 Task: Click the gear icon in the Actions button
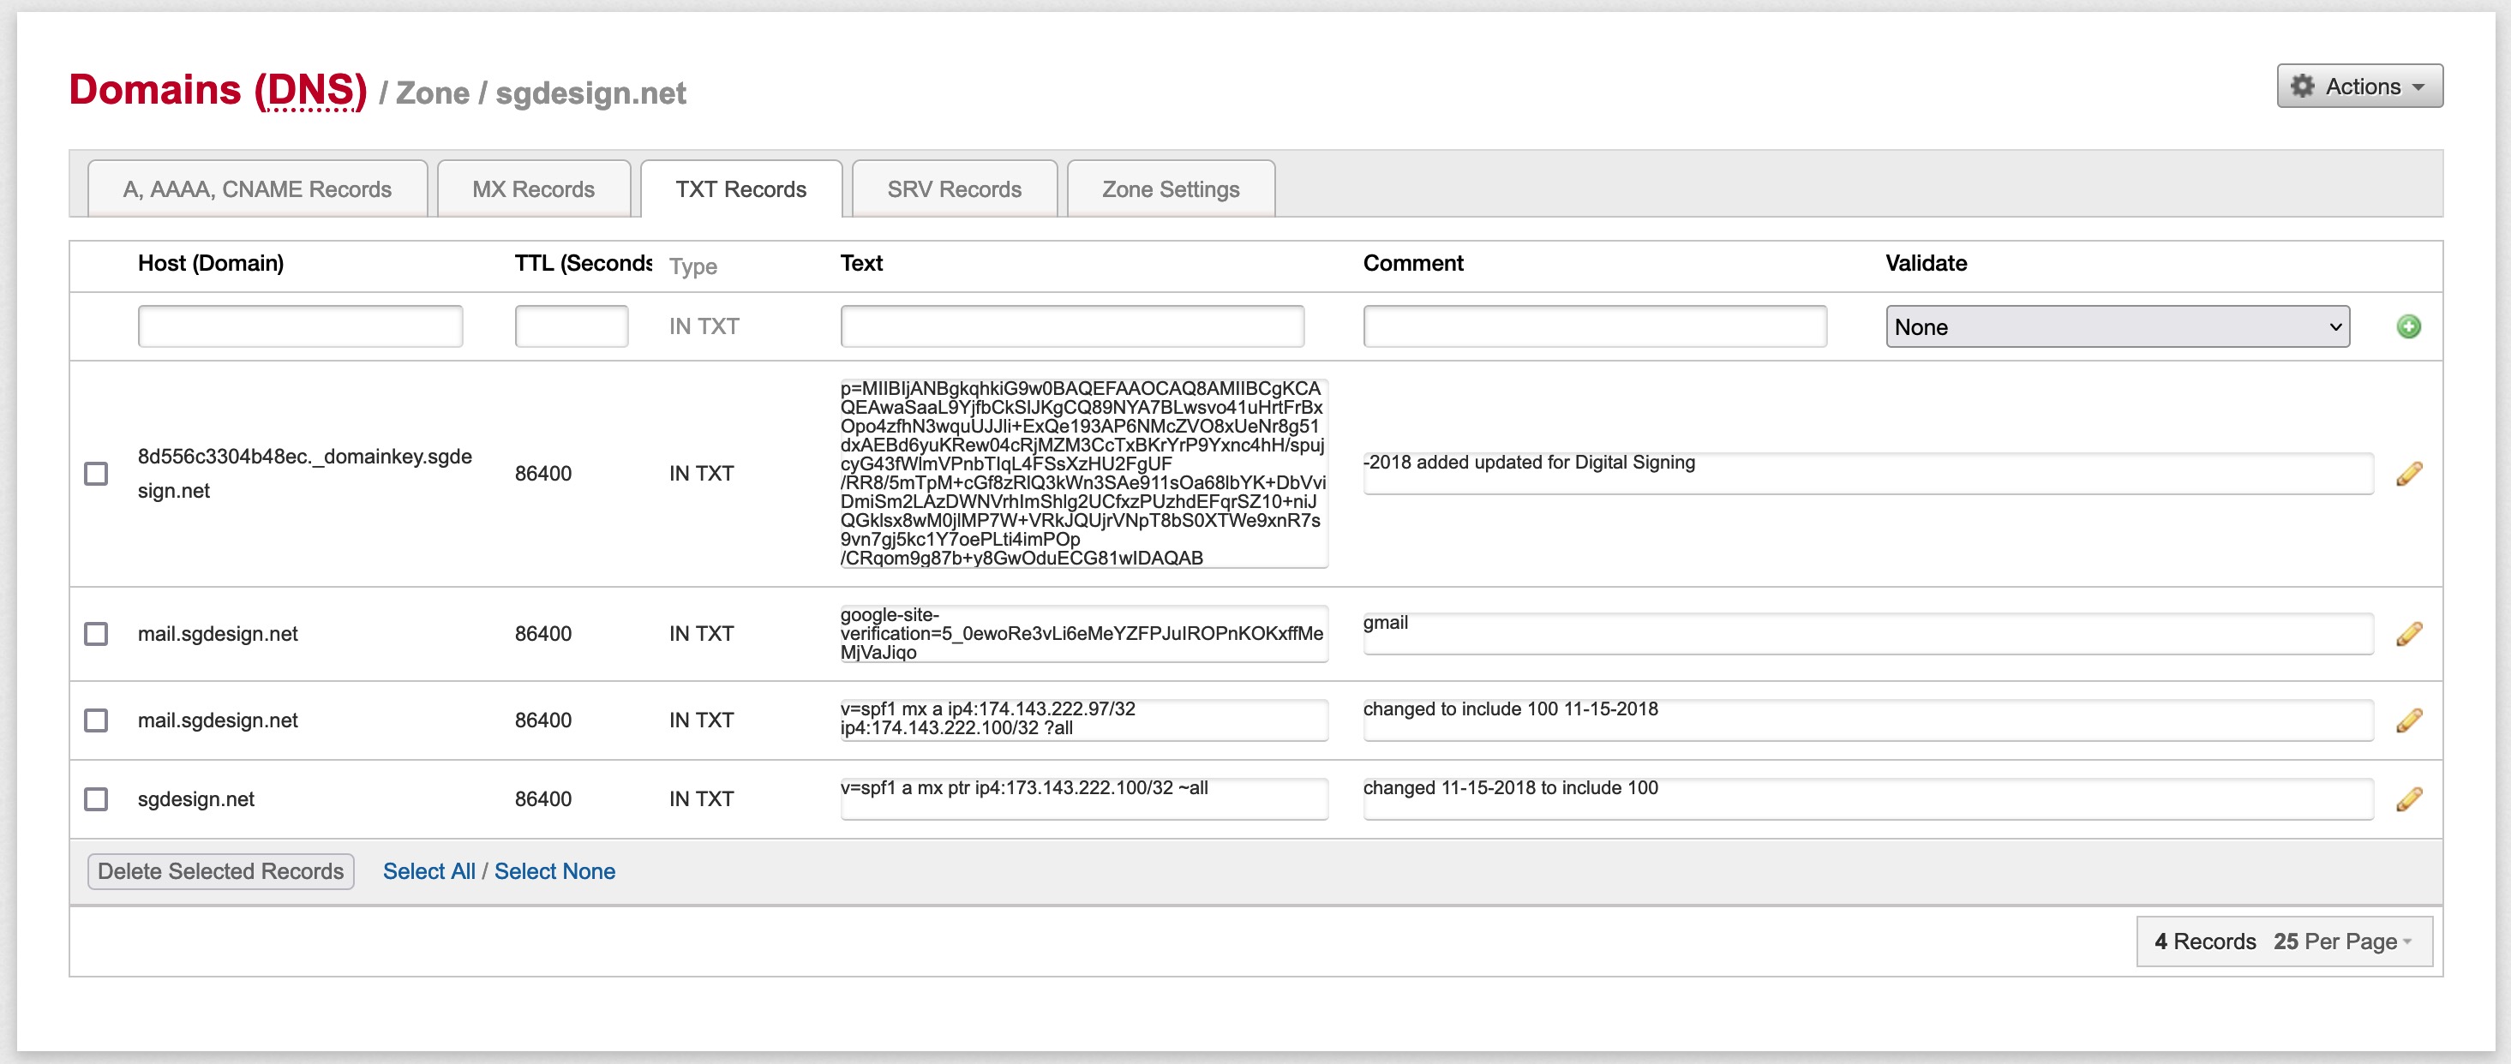[x=2301, y=86]
